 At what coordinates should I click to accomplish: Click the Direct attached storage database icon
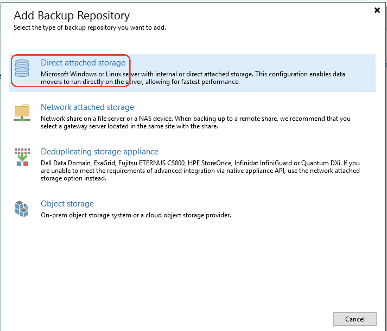pos(22,68)
